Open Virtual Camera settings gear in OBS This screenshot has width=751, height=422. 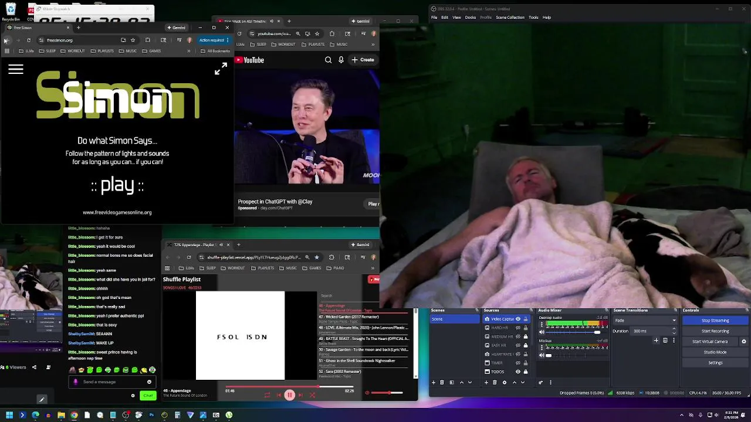pos(744,342)
